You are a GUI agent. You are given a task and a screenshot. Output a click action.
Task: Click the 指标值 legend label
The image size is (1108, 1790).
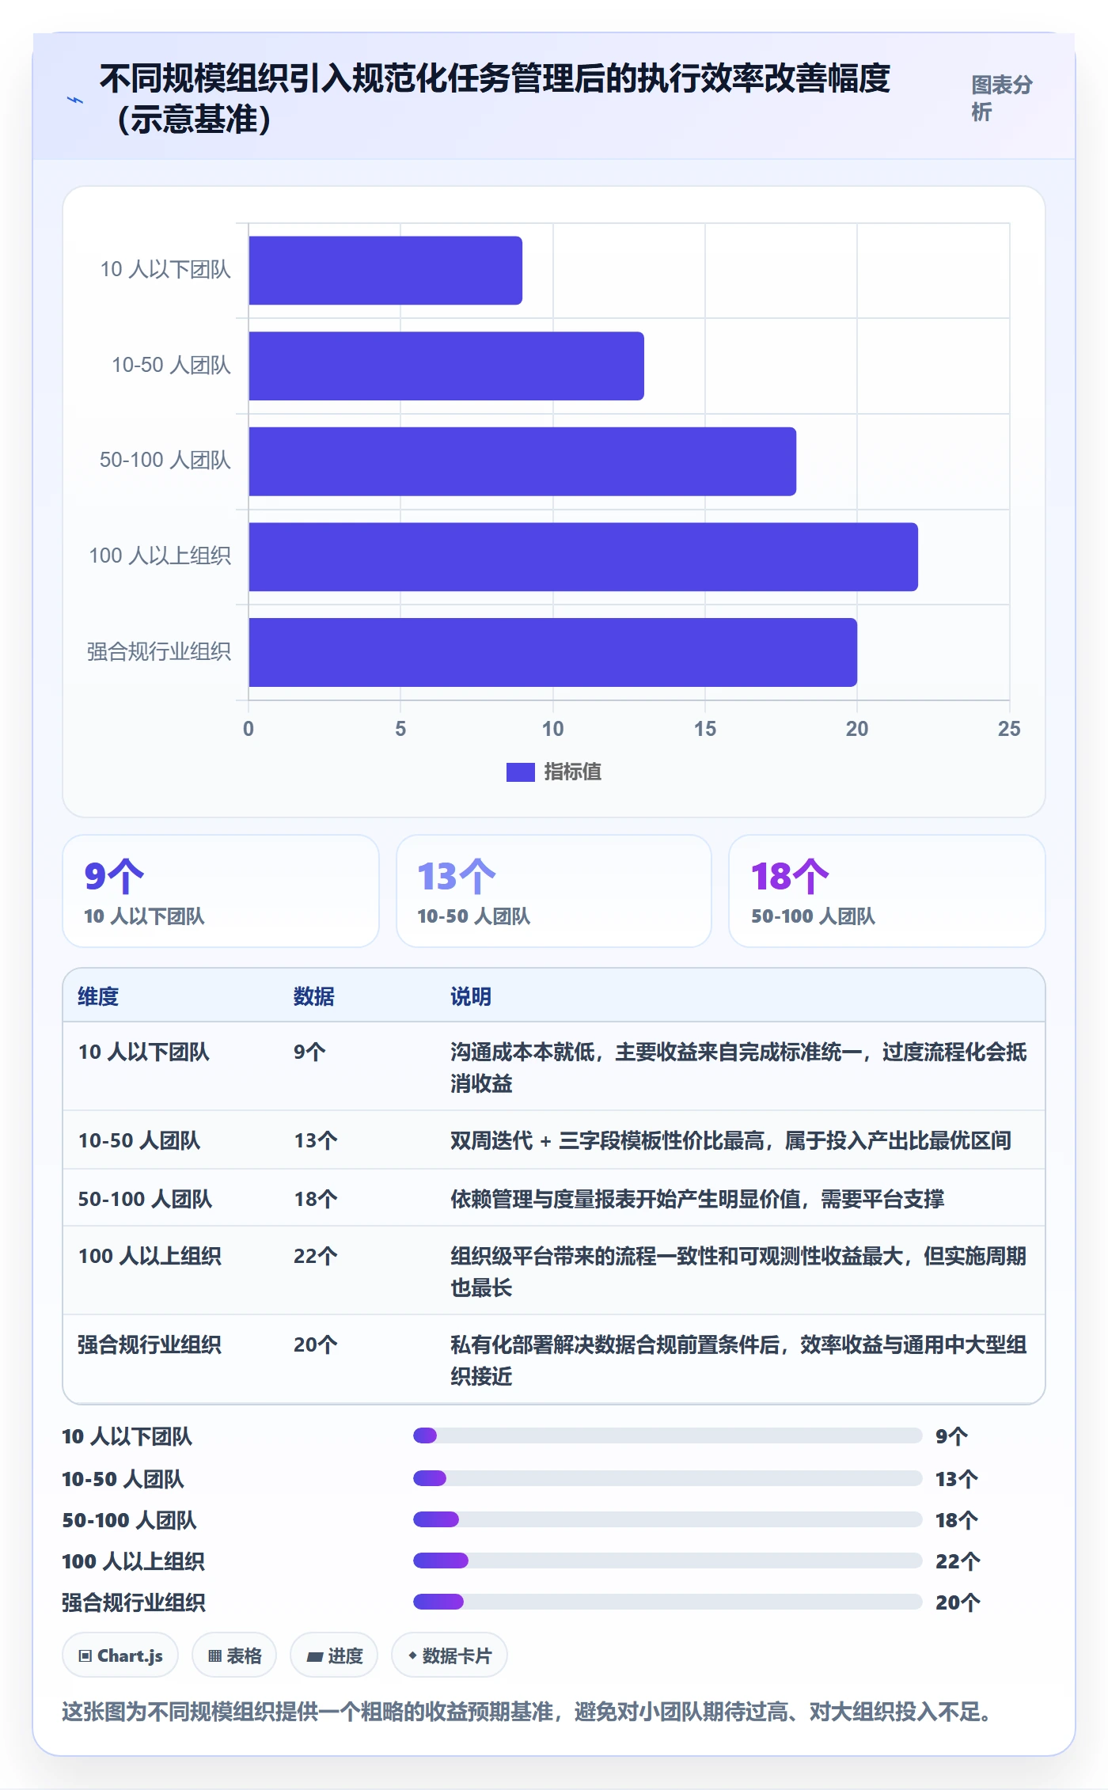(572, 772)
